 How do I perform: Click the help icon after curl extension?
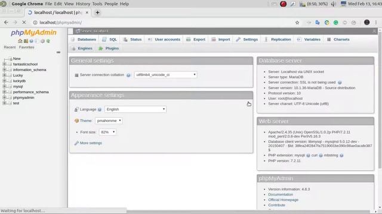pos(321,155)
